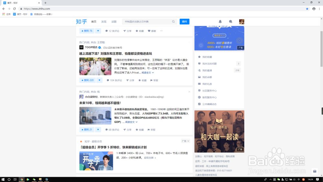This screenshot has width=323, height=182.
Task: Share the first post via 分享
Action: tap(127, 31)
